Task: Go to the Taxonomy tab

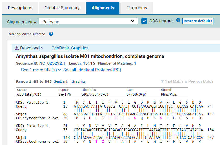Action: (137, 8)
